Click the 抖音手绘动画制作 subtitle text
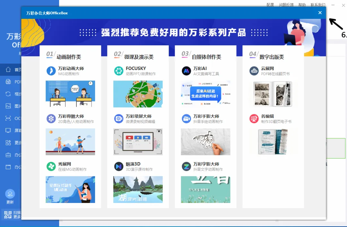Viewport: 347px width, 227px height. tap(208, 122)
